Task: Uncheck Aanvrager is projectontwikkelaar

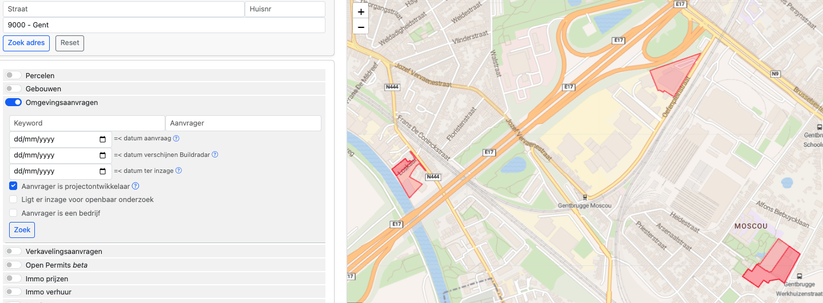Action: (13, 186)
